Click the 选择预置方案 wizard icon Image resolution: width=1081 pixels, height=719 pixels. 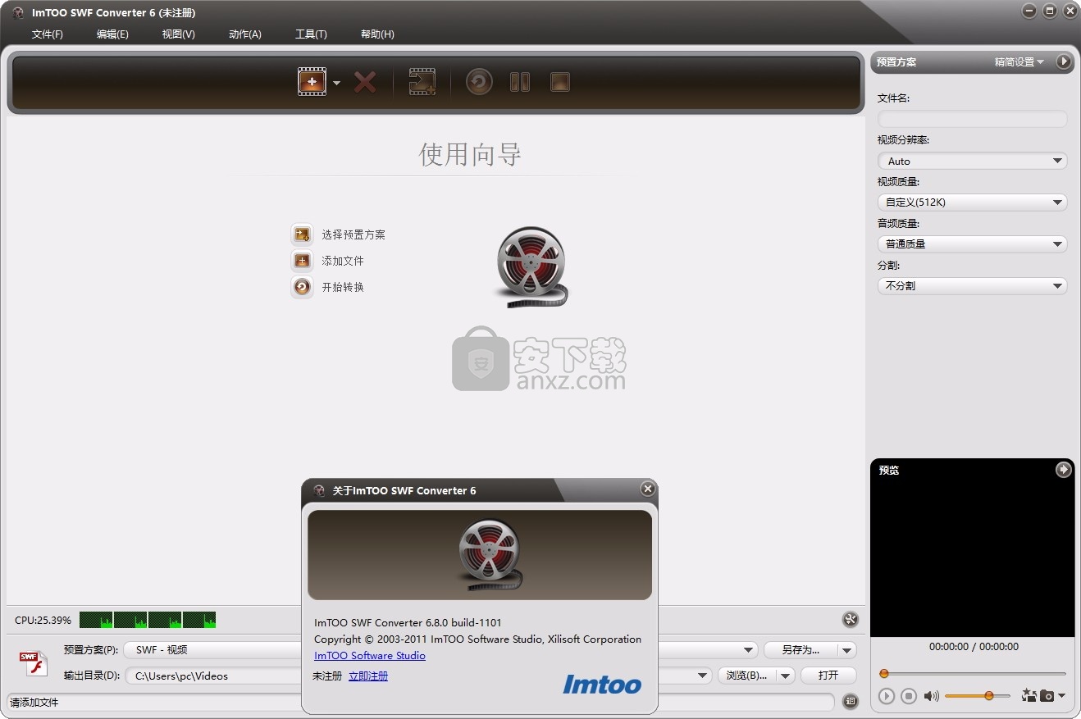[x=302, y=234]
